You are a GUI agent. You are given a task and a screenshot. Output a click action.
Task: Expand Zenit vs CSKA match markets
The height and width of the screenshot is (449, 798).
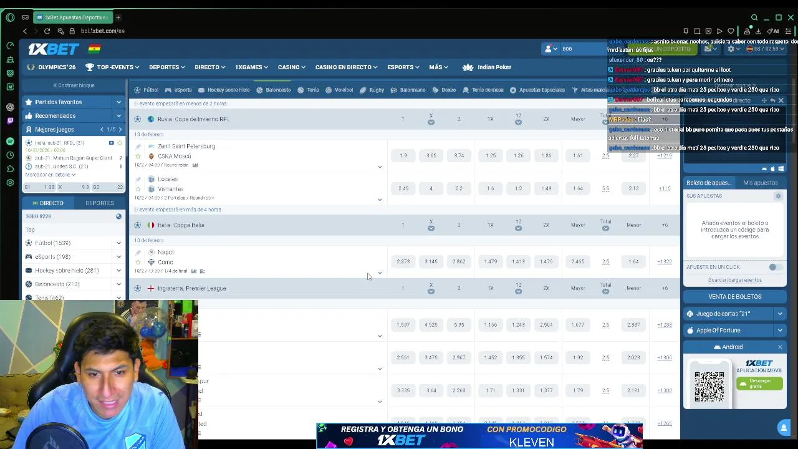coord(380,167)
